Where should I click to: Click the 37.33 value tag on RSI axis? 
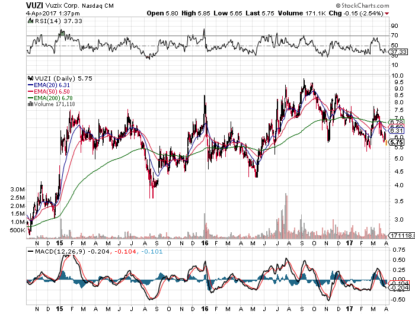tap(398, 52)
